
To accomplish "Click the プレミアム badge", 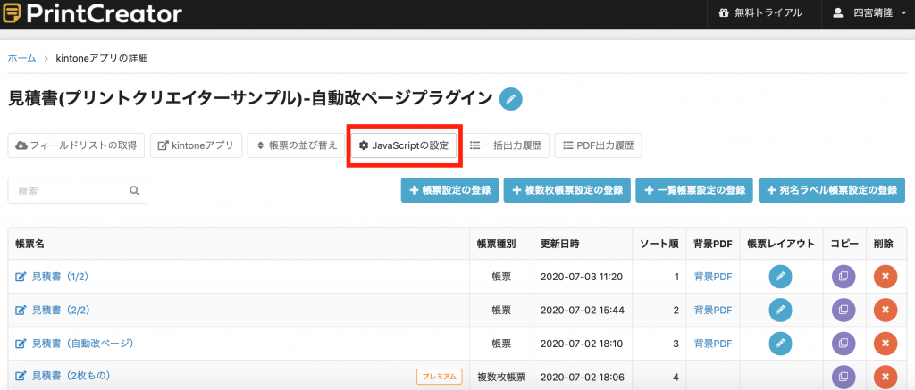I will (x=440, y=377).
